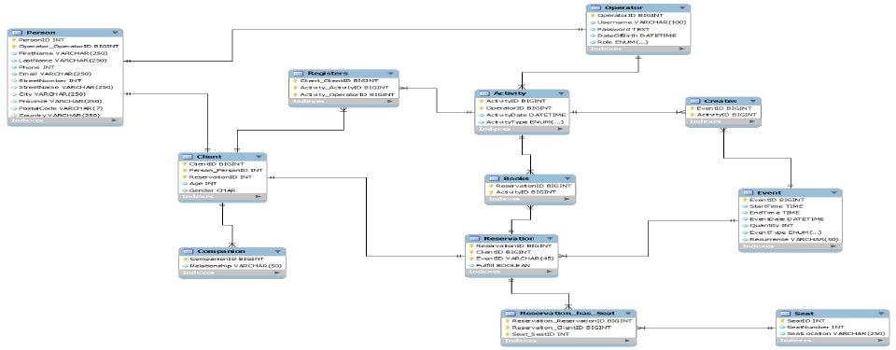Collapse the Activity table with its header arrow
This screenshot has height=350, width=896.
561,93
